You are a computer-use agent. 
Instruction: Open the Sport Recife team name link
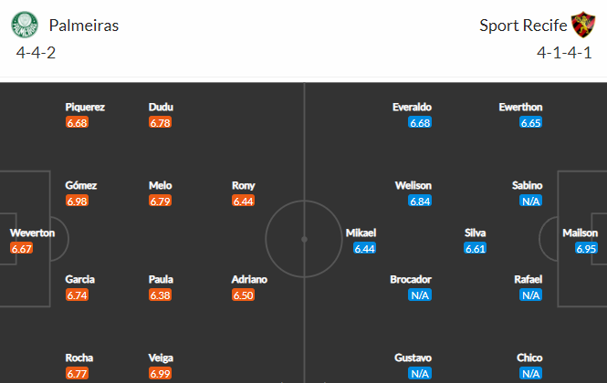point(523,26)
